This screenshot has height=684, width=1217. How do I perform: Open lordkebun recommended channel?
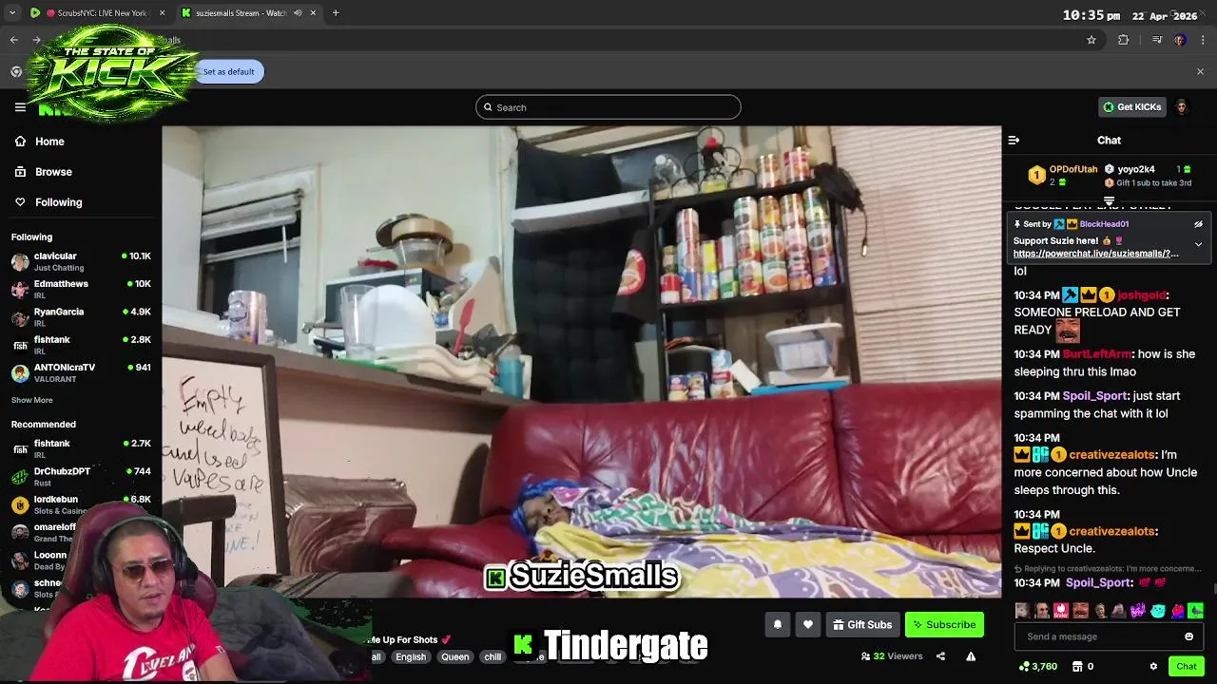point(81,503)
